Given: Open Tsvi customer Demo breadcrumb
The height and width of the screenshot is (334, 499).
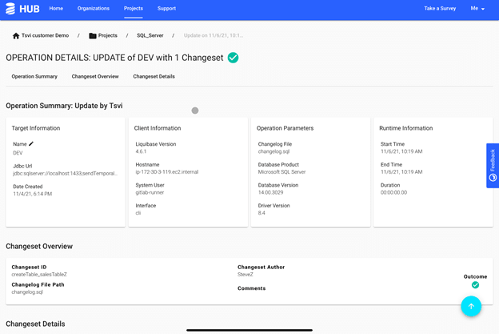Looking at the screenshot, I should [x=46, y=35].
